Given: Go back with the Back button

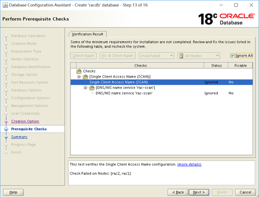Looking at the screenshot, I should coord(178,192).
